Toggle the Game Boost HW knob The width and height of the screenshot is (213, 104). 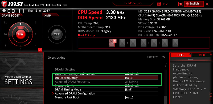click(x=21, y=34)
